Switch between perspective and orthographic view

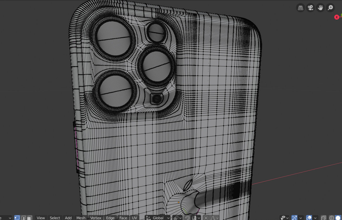click(x=301, y=8)
